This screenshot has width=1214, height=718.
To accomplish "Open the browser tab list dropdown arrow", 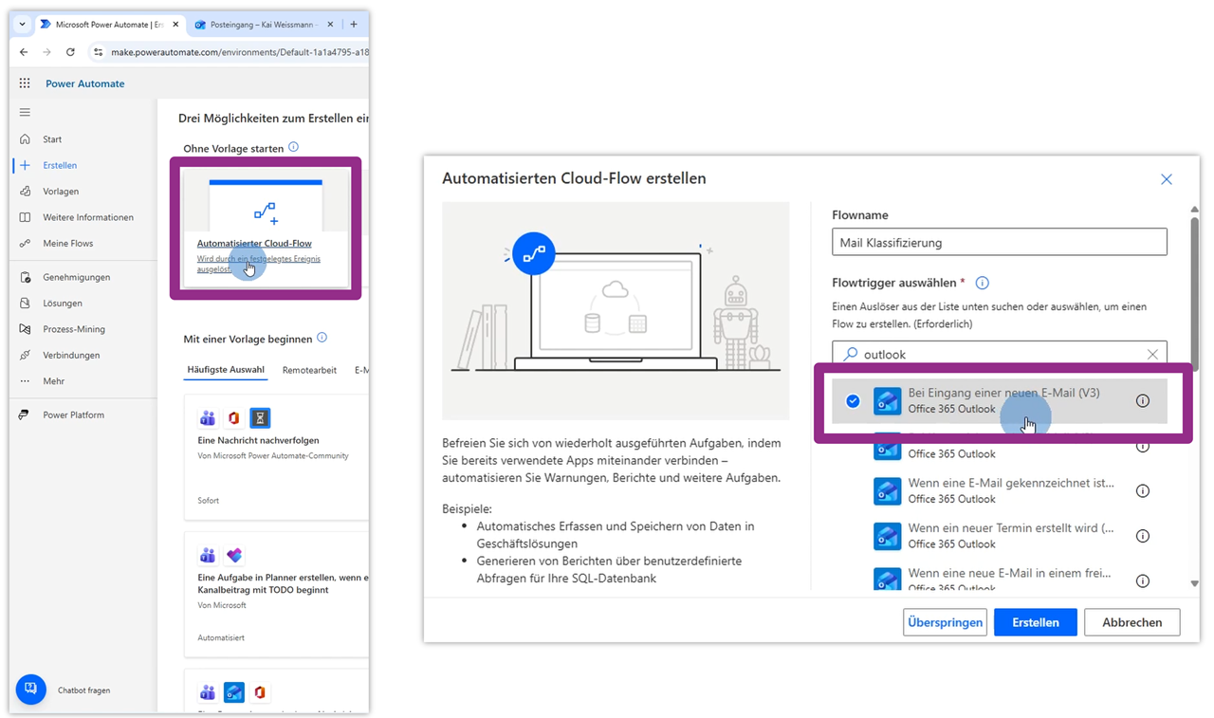I will click(x=23, y=25).
